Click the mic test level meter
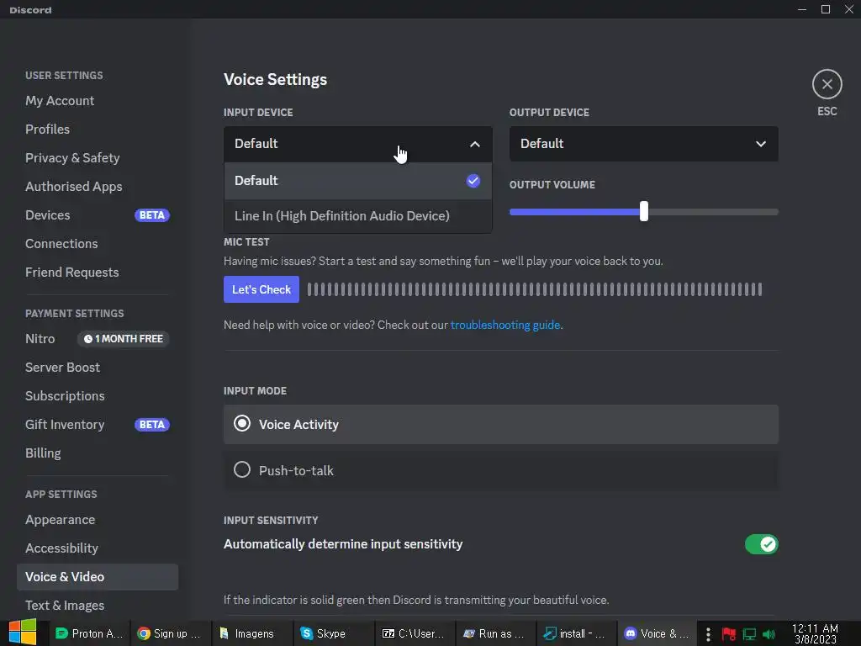Screen dimensions: 861x646 535,289
